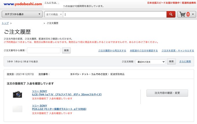Open ILCE-7M4 α7 IV product link
The image size is (197, 124).
coord(67,95)
